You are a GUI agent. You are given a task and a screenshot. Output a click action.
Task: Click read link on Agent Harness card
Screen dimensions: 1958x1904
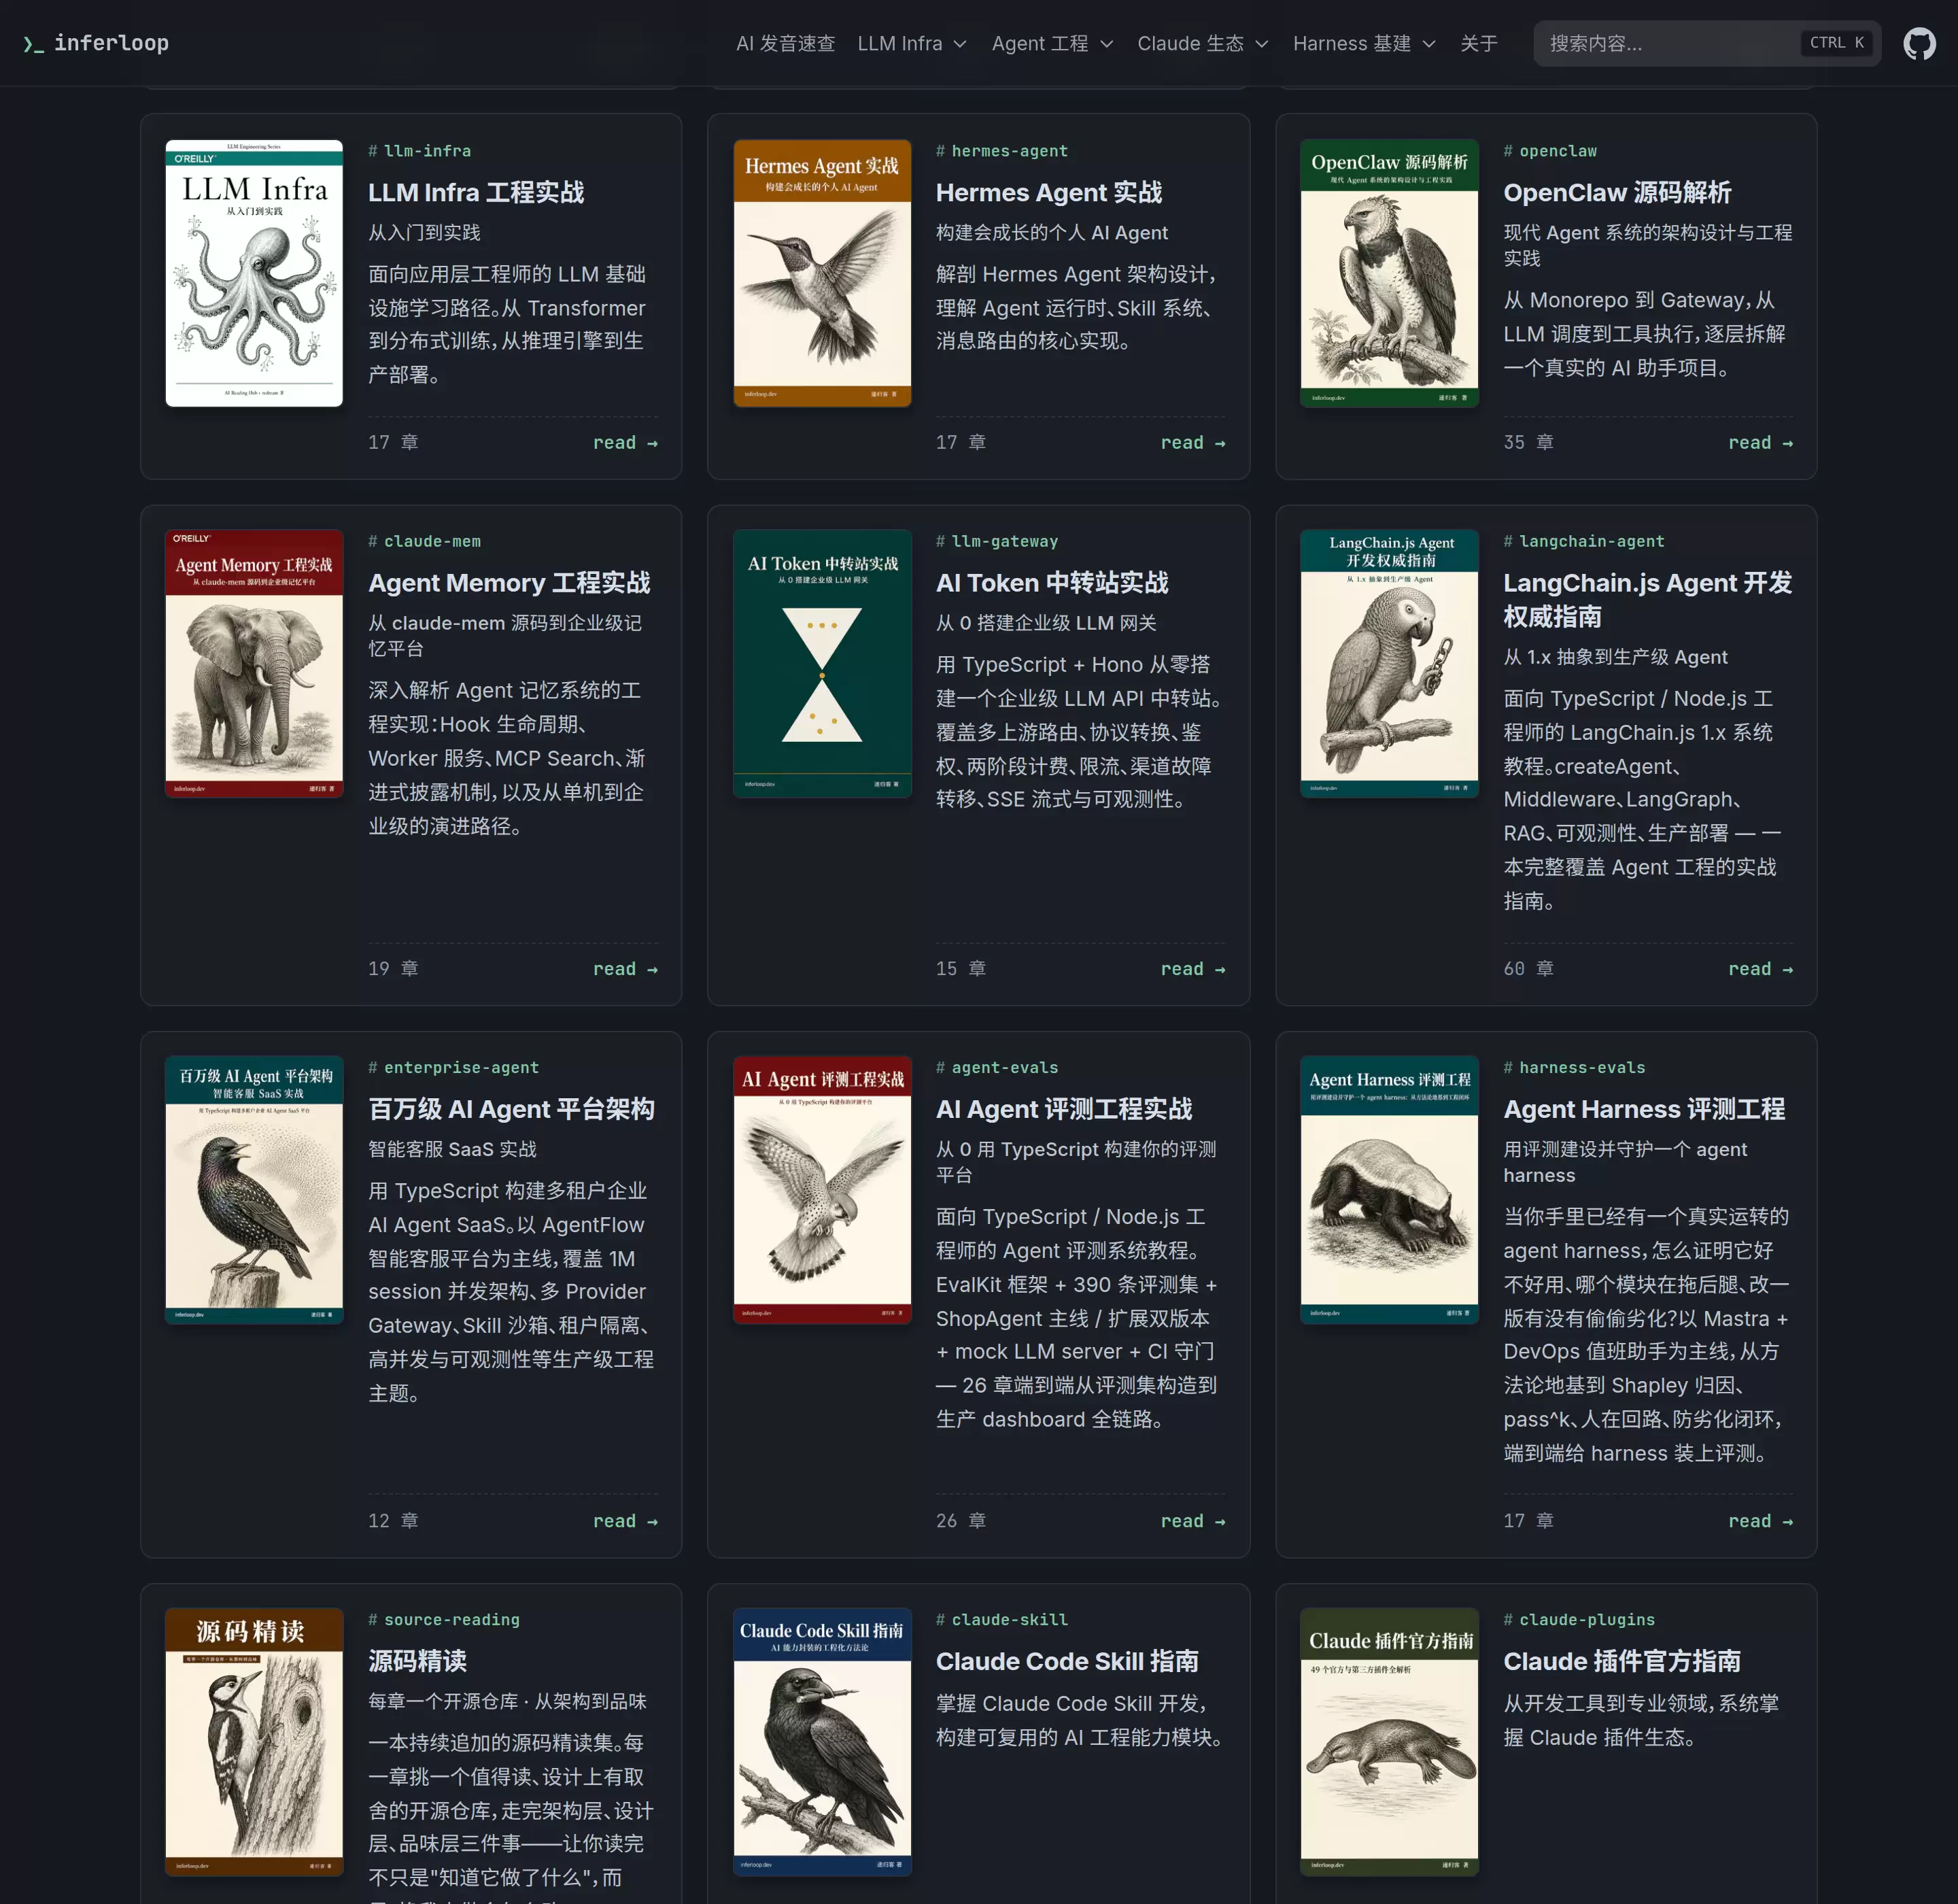pos(1760,1521)
